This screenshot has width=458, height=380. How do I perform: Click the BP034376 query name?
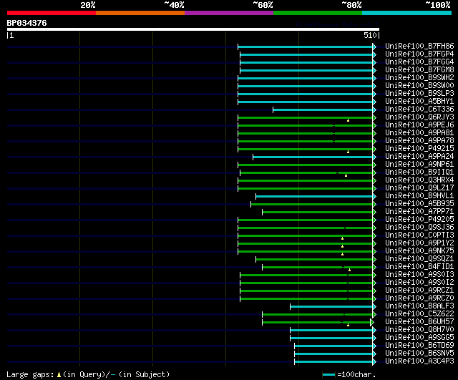[x=26, y=23]
